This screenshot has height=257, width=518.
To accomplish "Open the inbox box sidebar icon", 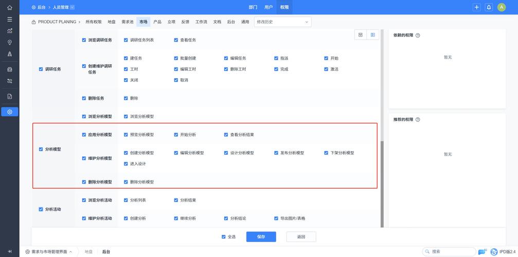I will click(x=10, y=69).
